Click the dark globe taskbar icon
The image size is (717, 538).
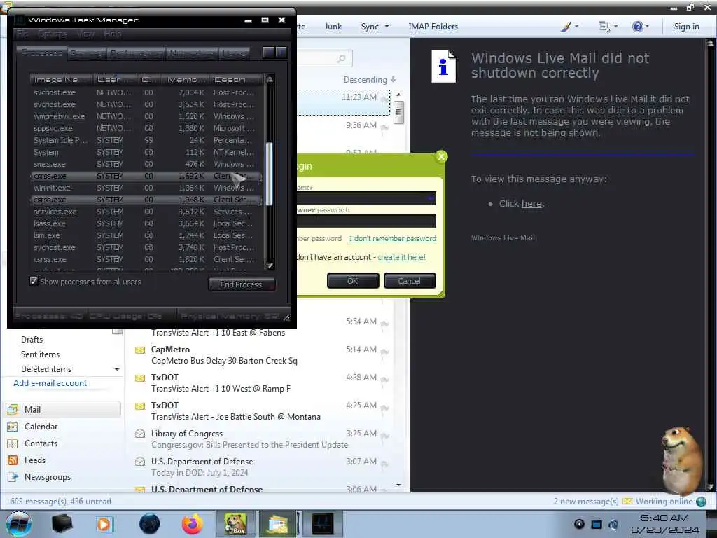pos(150,524)
